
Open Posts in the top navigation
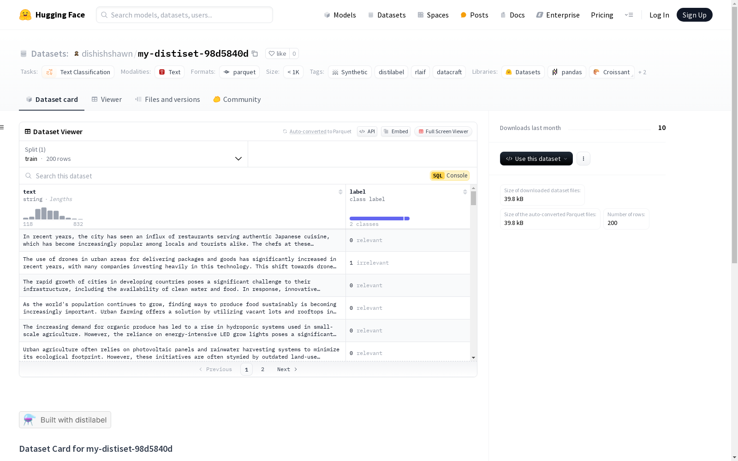point(474,15)
